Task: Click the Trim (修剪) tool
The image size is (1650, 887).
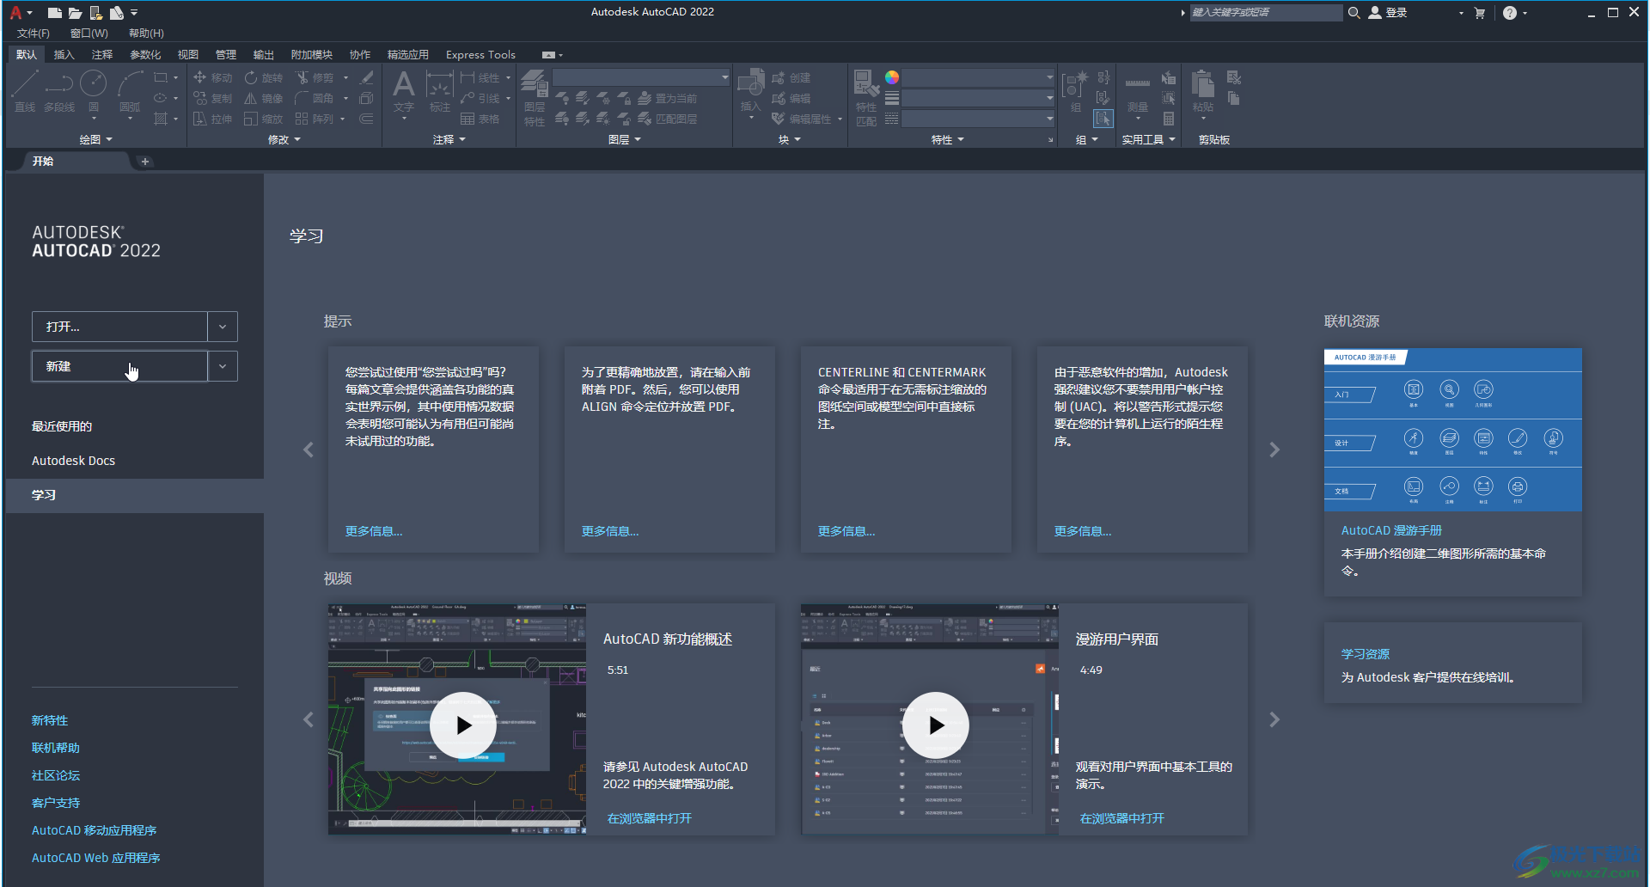Action: 315,77
